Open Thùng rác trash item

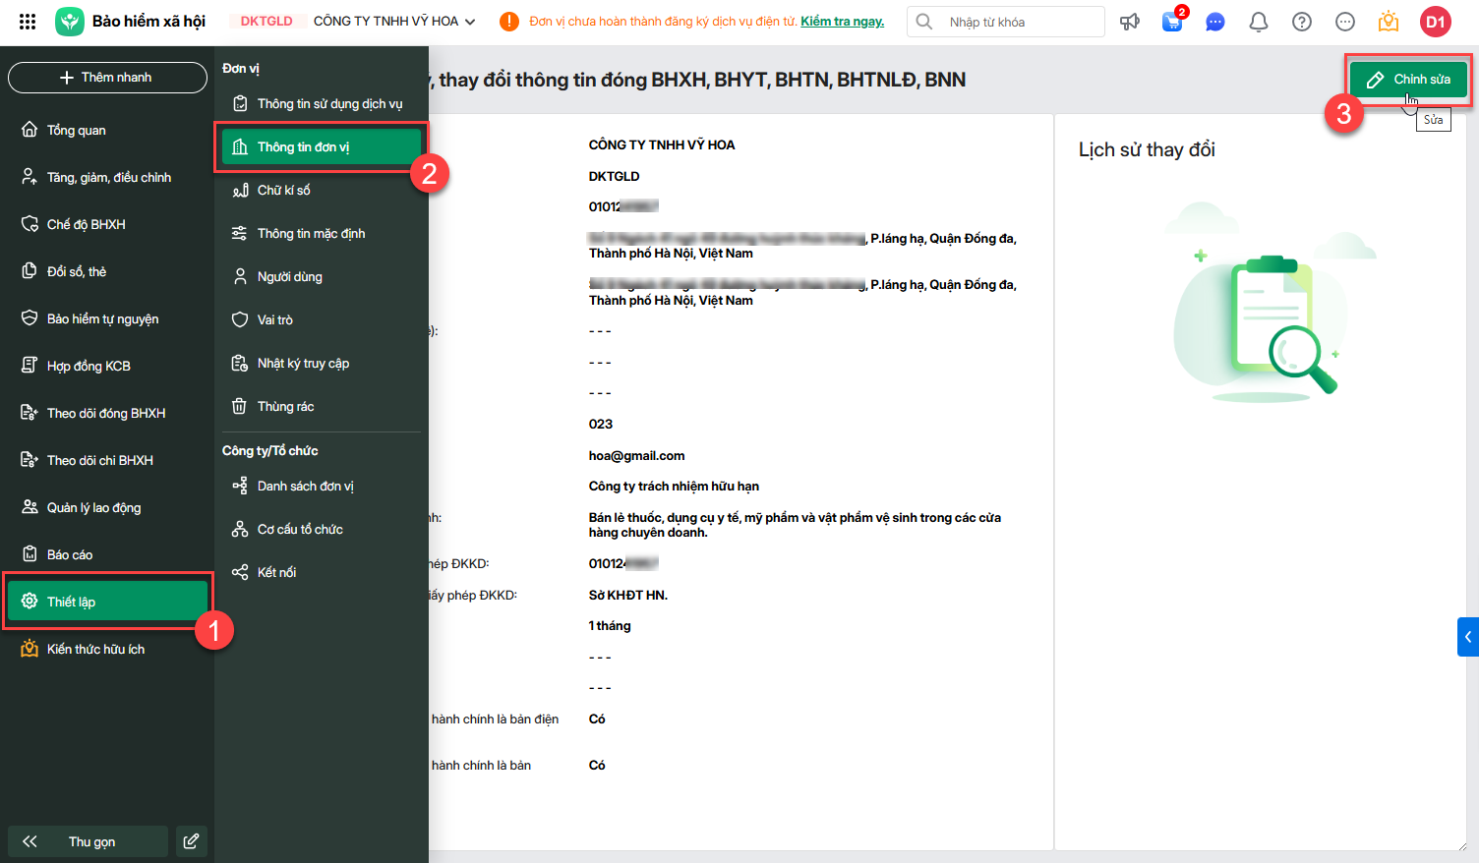point(285,407)
